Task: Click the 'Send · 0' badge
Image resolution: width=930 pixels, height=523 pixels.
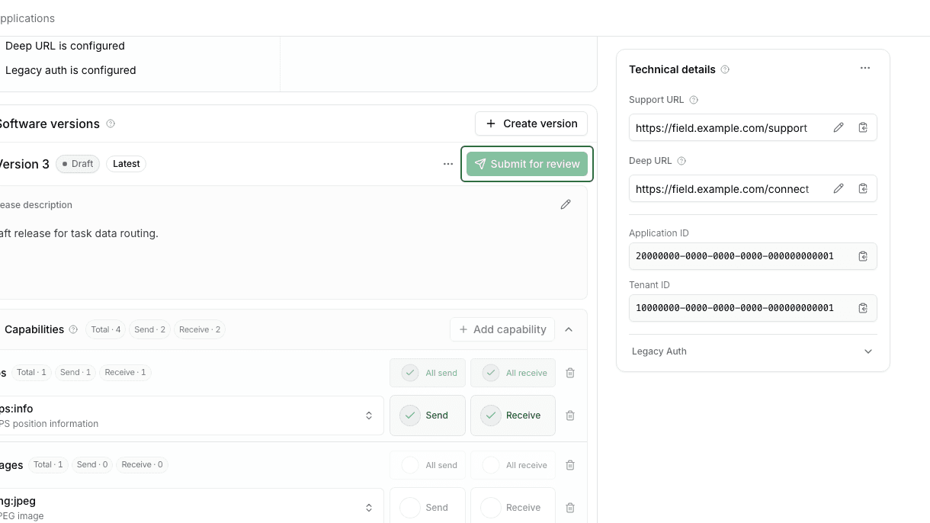Action: point(92,464)
